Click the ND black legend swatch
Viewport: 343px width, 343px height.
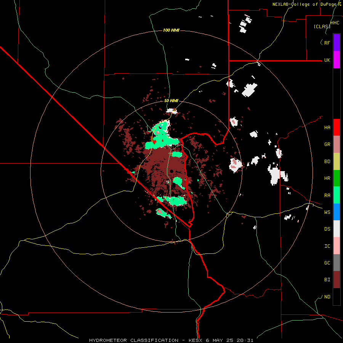[337, 297]
